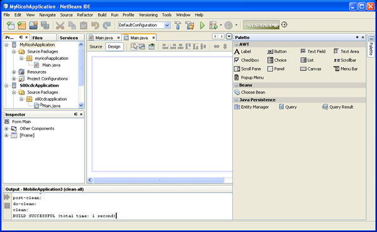
Task: Click the Cut scissors icon
Action: 60,25
